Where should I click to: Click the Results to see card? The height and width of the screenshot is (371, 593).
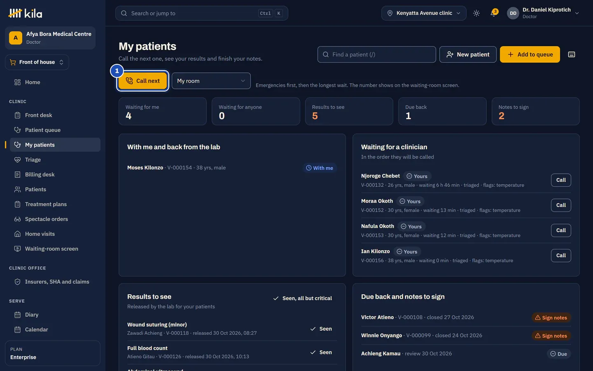point(349,111)
